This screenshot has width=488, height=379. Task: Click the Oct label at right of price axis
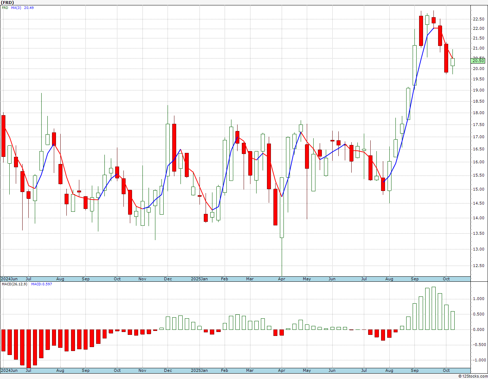[x=446, y=279]
